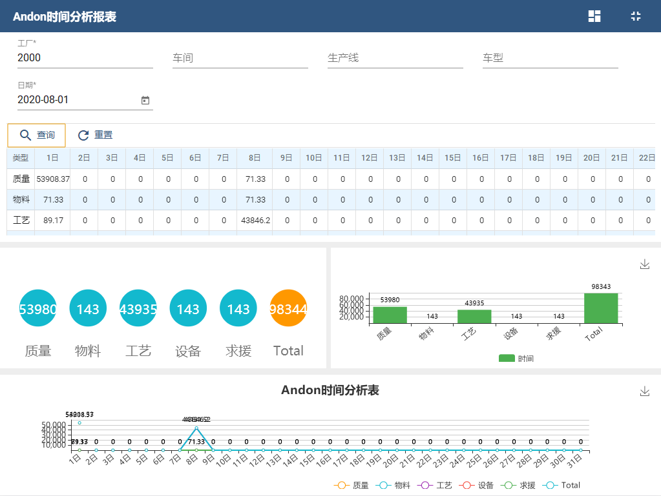Viewport: 661px width, 496px height.
Task: Toggle 时间 legend in bar chart
Action: click(516, 359)
